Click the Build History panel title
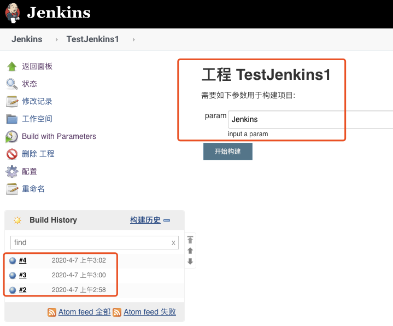Viewport: 393px width, 326px height. 53,220
